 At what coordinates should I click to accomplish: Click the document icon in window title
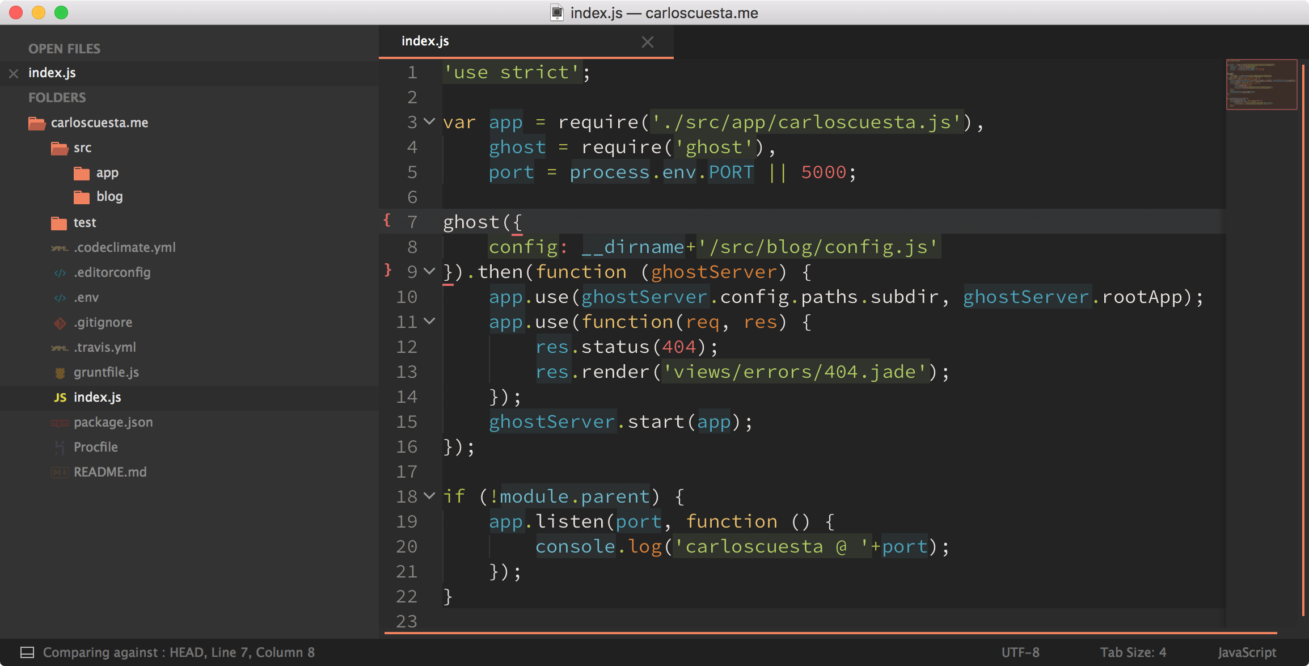click(557, 12)
